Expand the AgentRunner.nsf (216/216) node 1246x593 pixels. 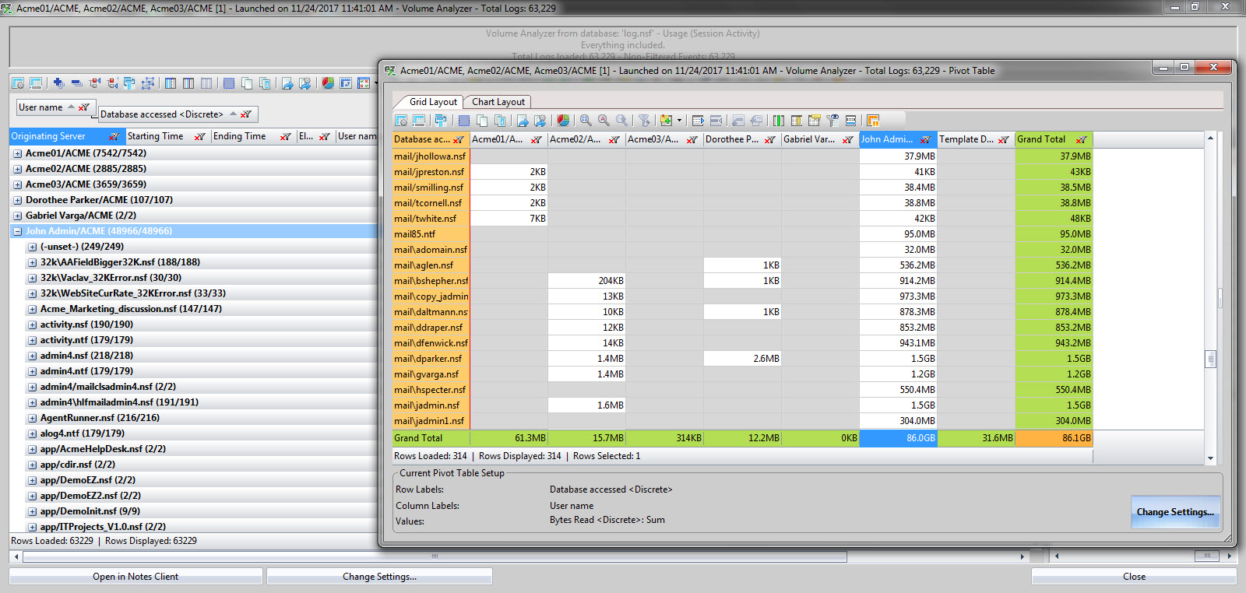click(x=33, y=419)
